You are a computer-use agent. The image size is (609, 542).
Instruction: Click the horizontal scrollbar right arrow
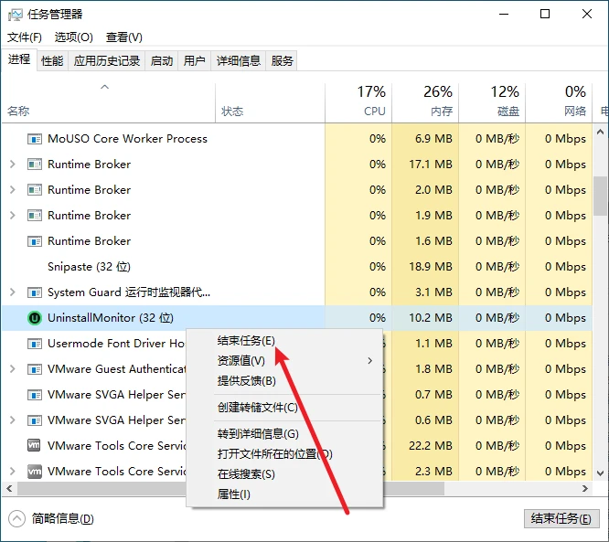[x=585, y=488]
